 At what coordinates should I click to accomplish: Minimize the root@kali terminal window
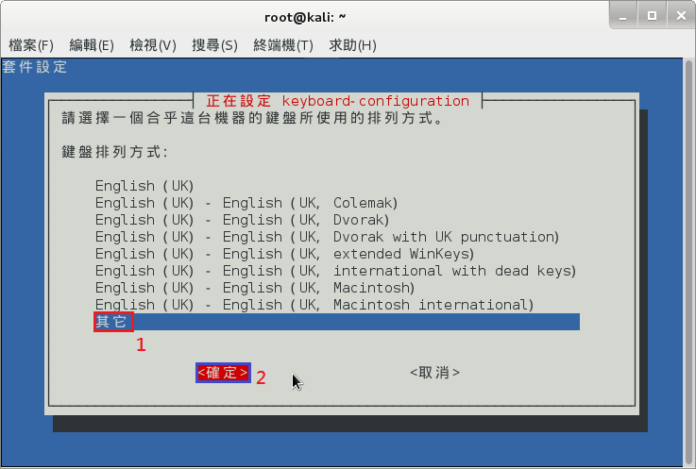pyautogui.click(x=622, y=16)
